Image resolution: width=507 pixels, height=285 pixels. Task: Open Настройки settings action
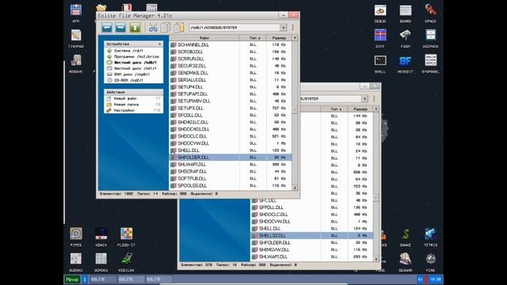(134, 110)
